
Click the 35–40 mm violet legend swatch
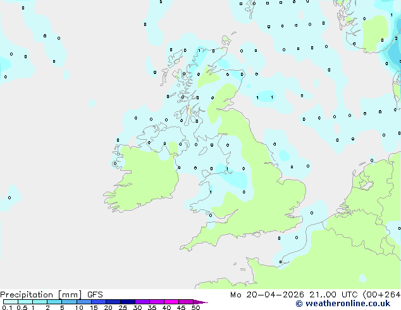click(157, 302)
